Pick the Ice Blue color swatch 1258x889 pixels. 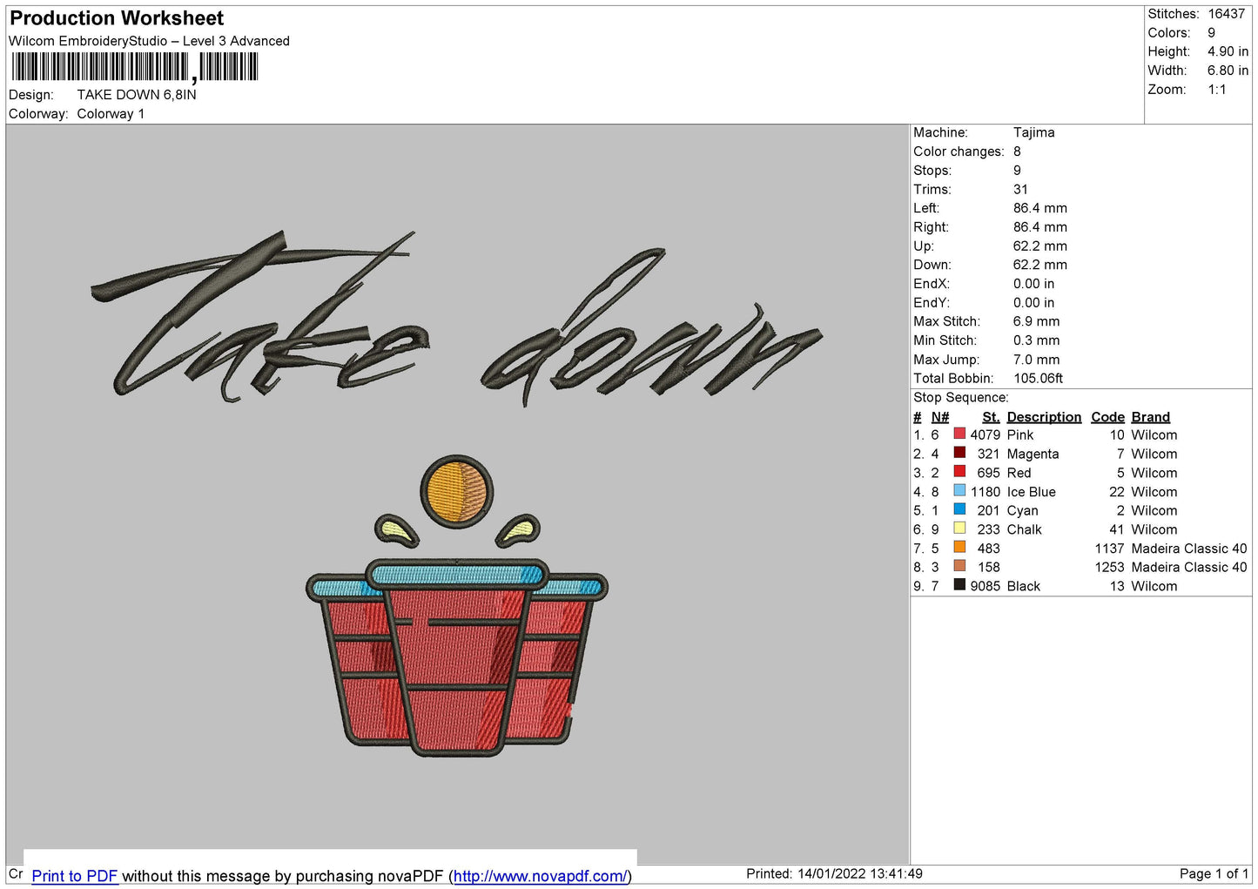click(959, 491)
